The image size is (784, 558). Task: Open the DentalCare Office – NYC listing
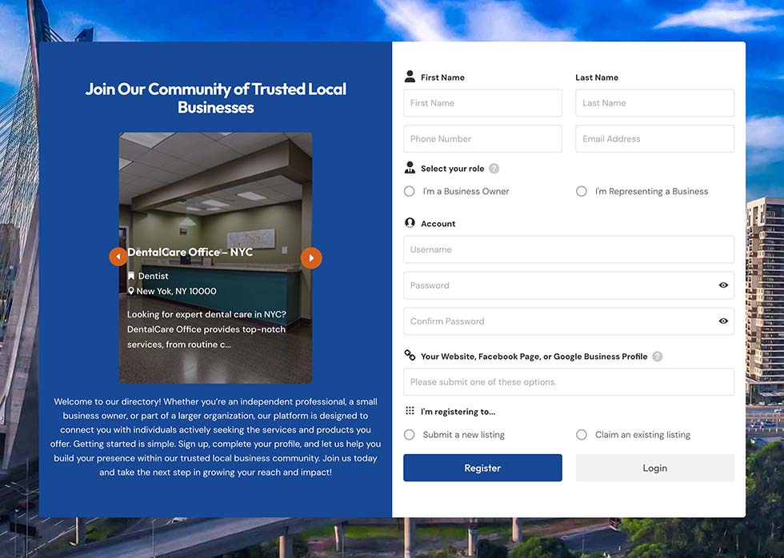coord(190,253)
